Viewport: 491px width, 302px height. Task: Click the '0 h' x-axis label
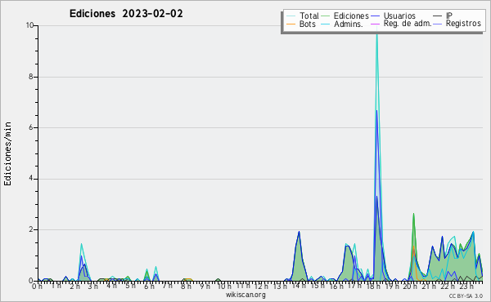point(38,286)
